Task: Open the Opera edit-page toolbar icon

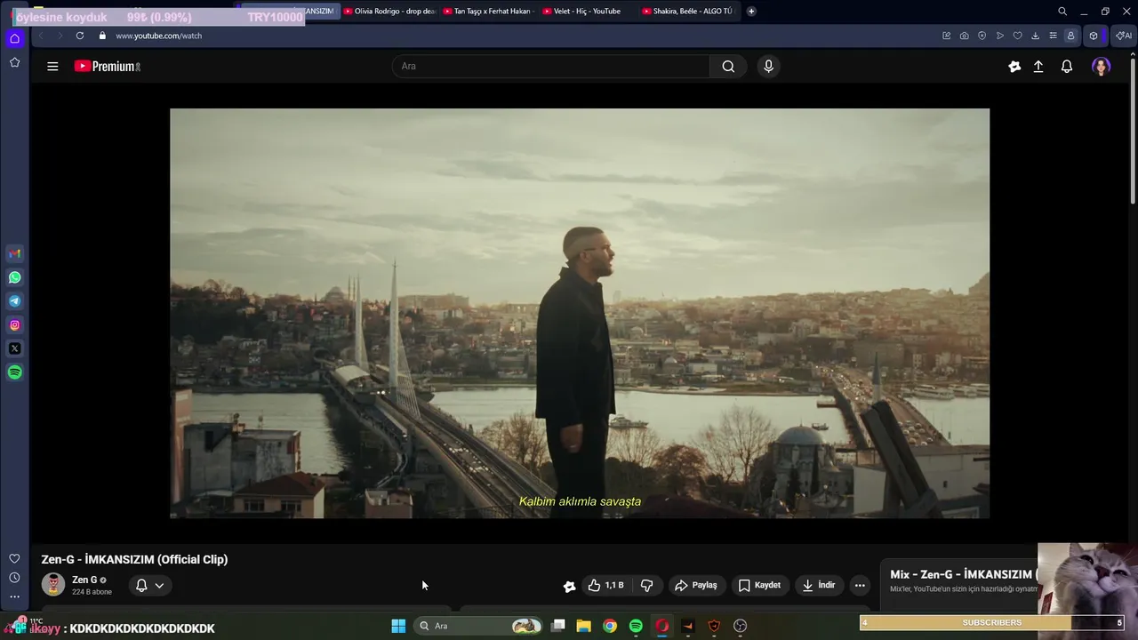Action: (947, 36)
